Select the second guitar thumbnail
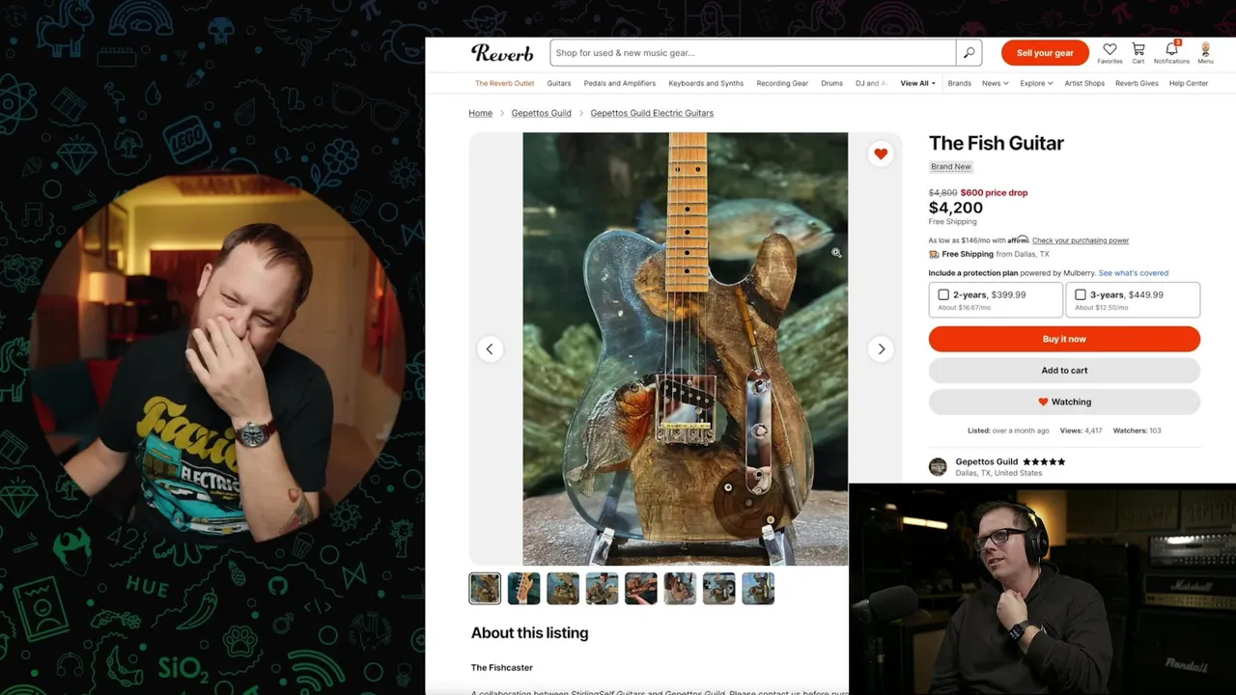1236x695 pixels. 523,588
